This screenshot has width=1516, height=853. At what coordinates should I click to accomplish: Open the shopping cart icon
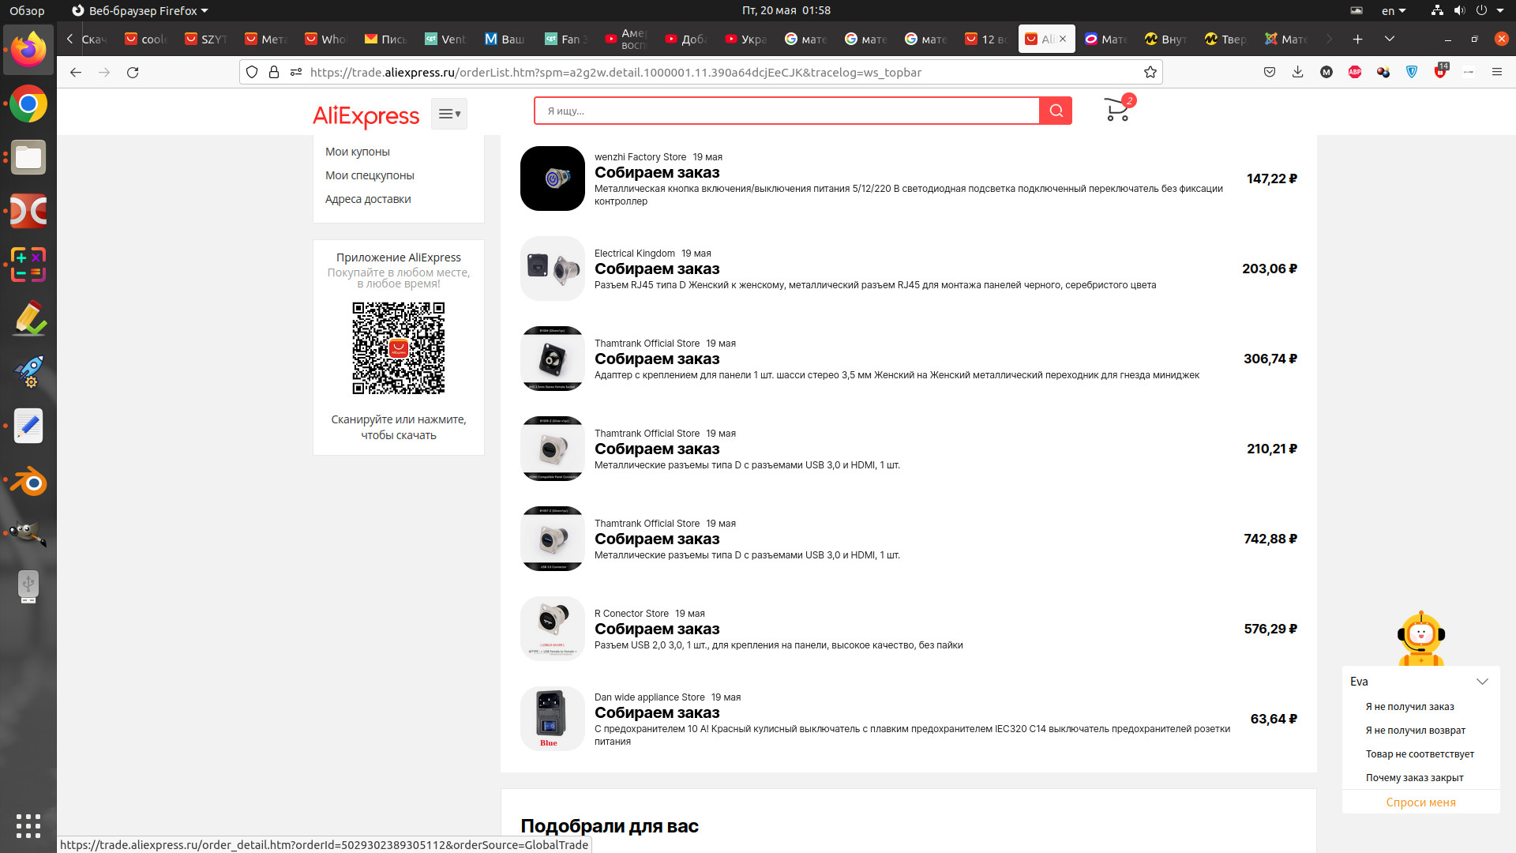(1117, 110)
